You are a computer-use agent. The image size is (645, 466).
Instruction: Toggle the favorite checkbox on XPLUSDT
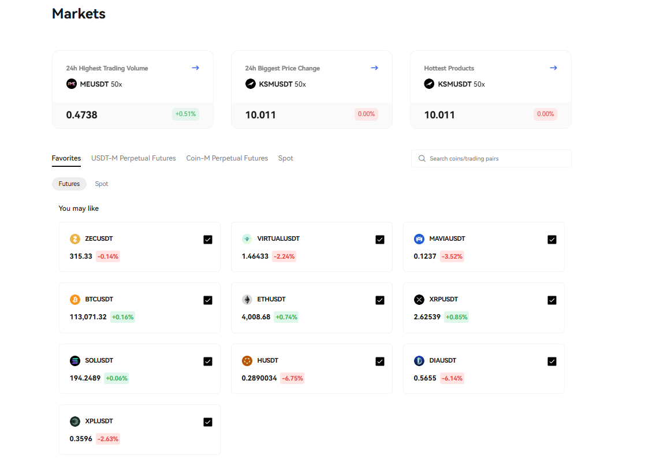point(207,422)
